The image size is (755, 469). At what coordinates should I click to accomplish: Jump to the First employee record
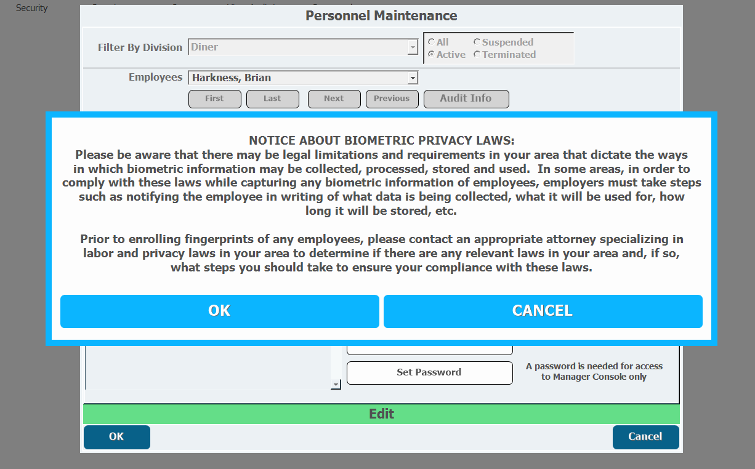click(x=214, y=98)
